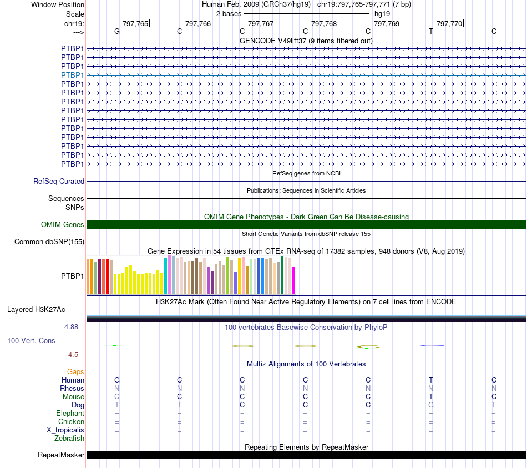Image resolution: width=527 pixels, height=468 pixels.
Task: Open the 'RefSeq genes from NCBI' track title
Action: point(306,173)
